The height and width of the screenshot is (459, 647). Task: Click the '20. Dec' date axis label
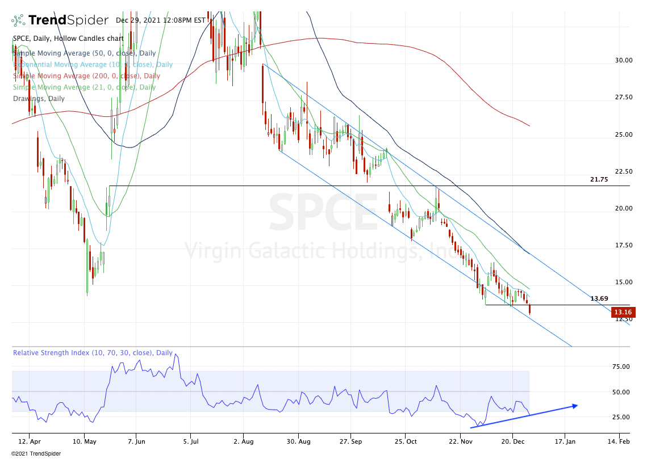(x=513, y=441)
